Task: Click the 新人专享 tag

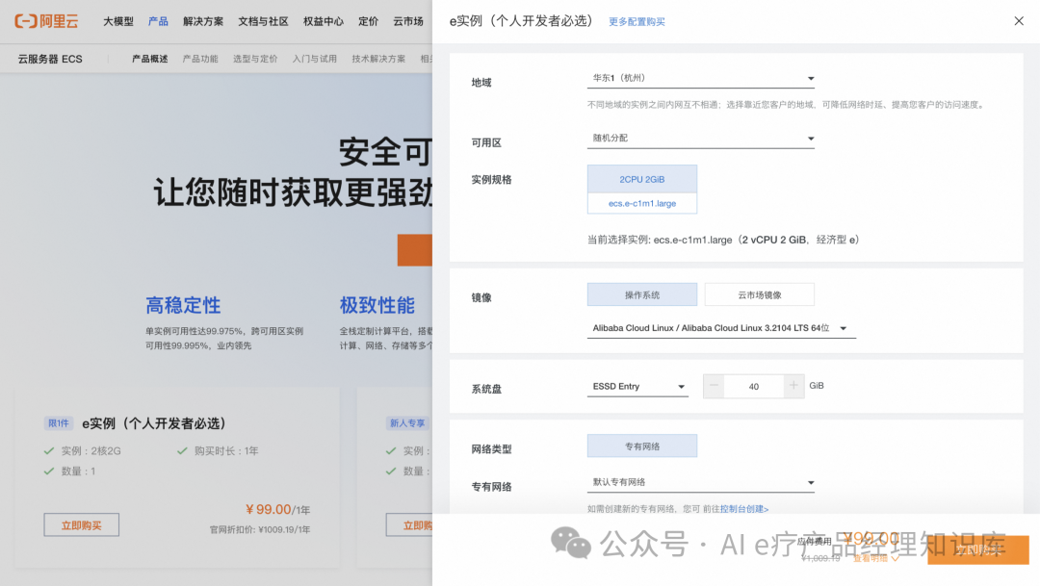Action: [407, 423]
